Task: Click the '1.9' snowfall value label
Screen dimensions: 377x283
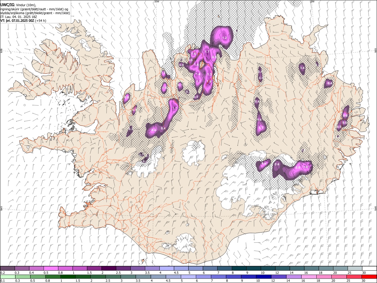Action: [x=209, y=82]
